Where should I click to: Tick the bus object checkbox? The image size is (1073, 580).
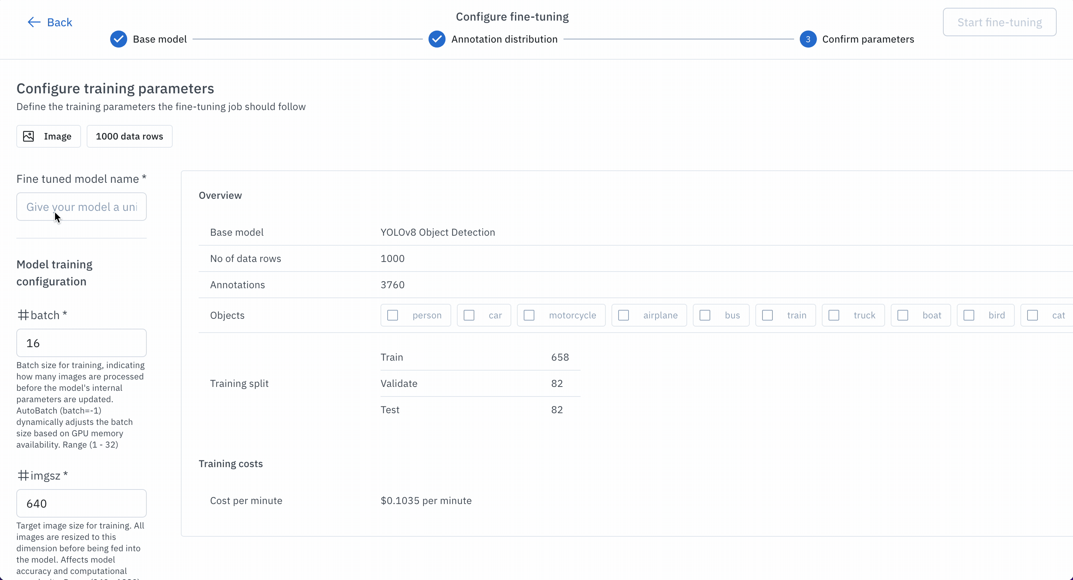(x=705, y=316)
